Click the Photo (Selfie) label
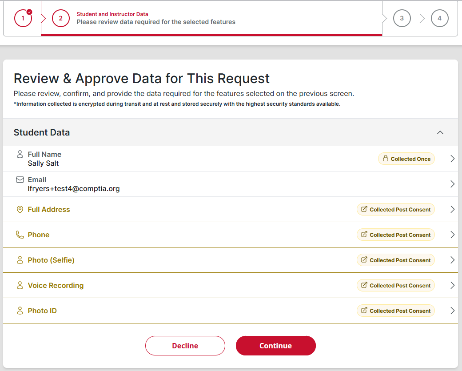462x371 pixels. pyautogui.click(x=51, y=260)
